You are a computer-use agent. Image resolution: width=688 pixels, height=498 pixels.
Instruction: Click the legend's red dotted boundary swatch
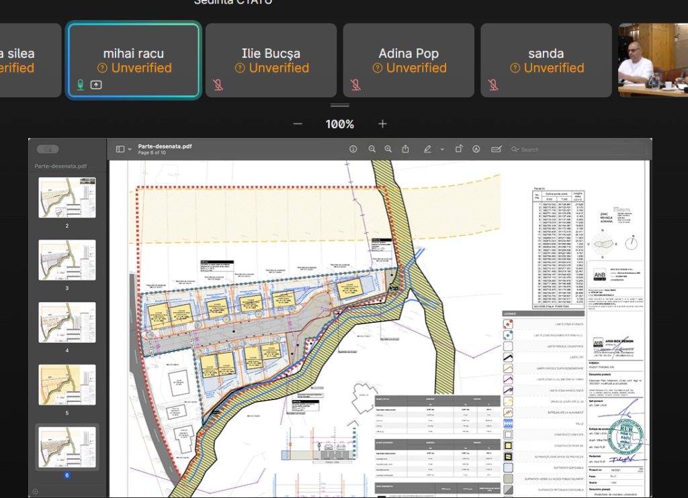click(x=508, y=324)
